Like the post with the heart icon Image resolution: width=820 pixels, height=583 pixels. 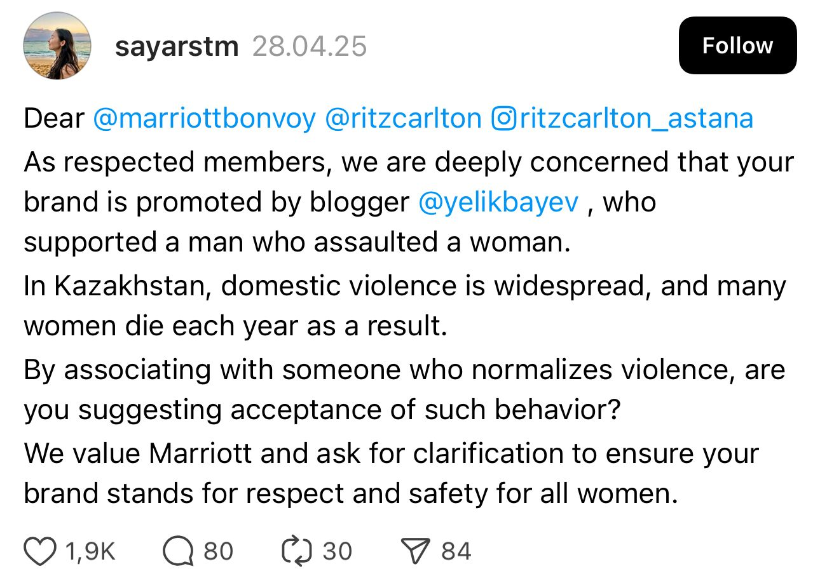[x=40, y=551]
